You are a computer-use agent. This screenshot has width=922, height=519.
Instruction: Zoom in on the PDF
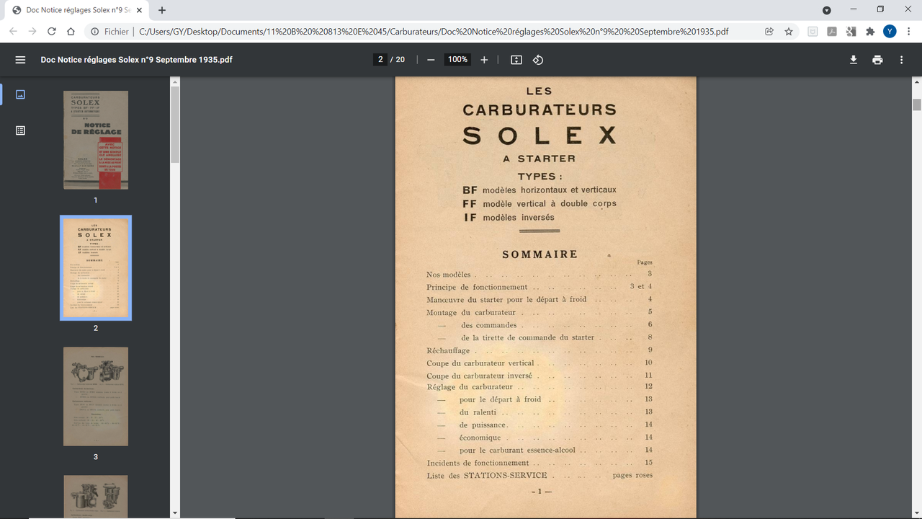tap(484, 60)
